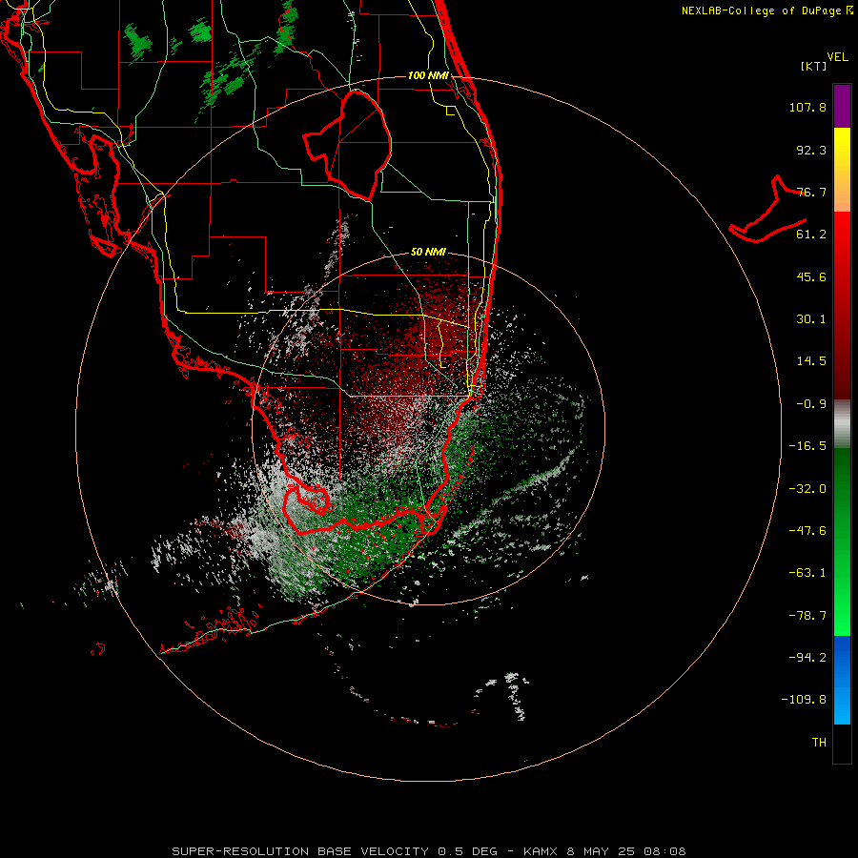Click the -63.1 velocity scale value
Image resolution: width=858 pixels, height=858 pixels.
pos(807,573)
